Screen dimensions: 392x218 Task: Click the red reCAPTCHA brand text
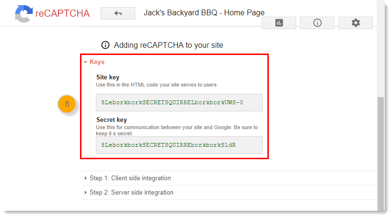pyautogui.click(x=62, y=13)
